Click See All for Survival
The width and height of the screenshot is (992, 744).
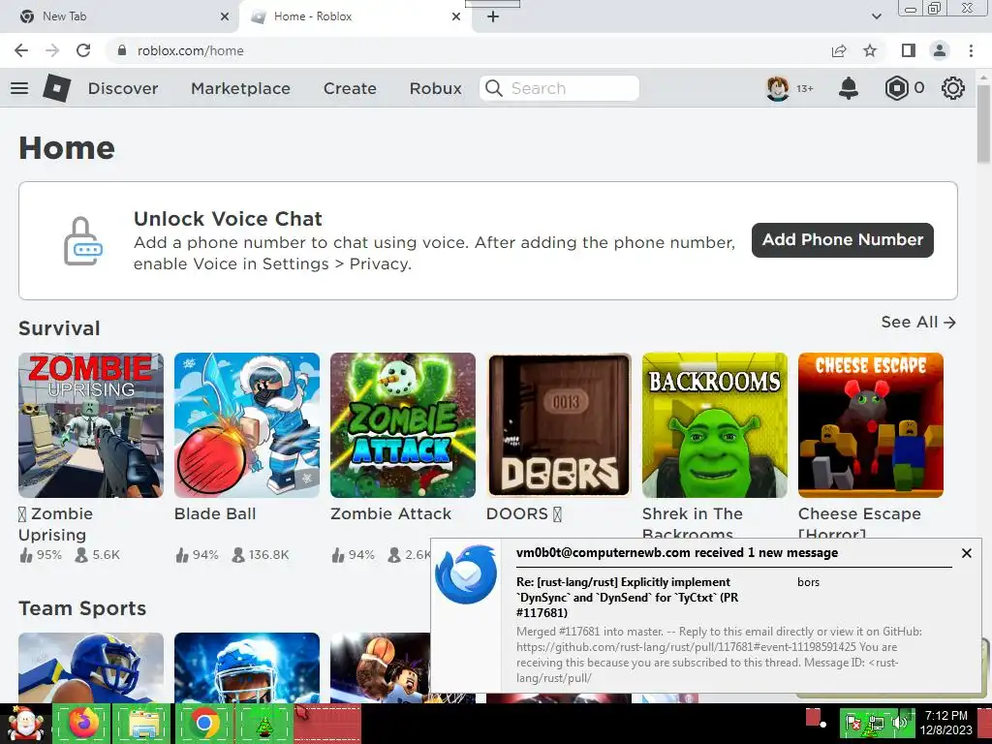pyautogui.click(x=918, y=322)
